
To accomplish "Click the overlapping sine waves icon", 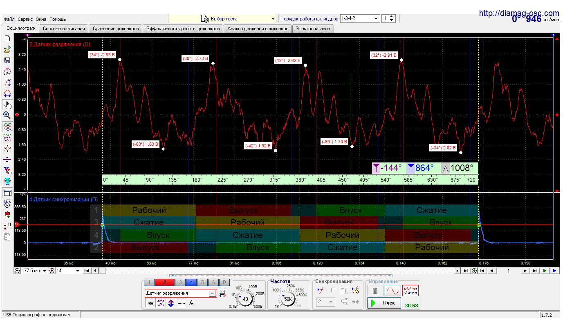I will coord(7,138).
